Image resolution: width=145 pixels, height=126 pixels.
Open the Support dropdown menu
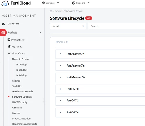[x=81, y=3]
